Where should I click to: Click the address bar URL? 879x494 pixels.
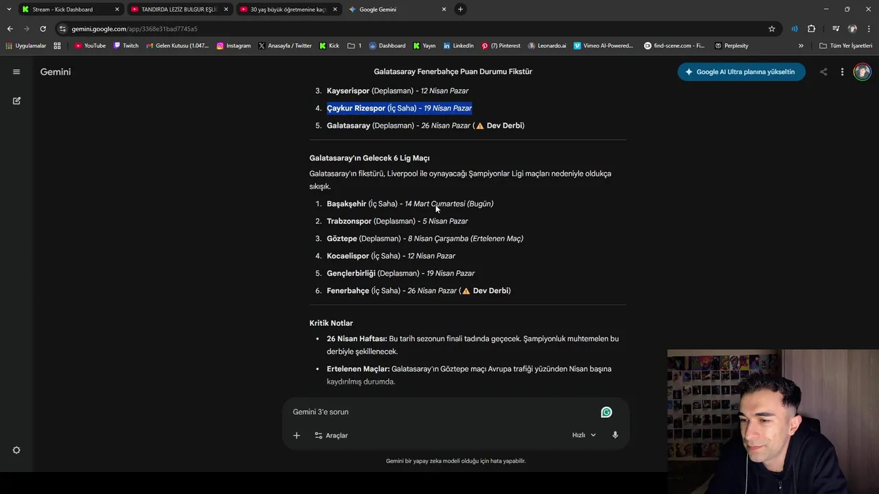pyautogui.click(x=135, y=29)
